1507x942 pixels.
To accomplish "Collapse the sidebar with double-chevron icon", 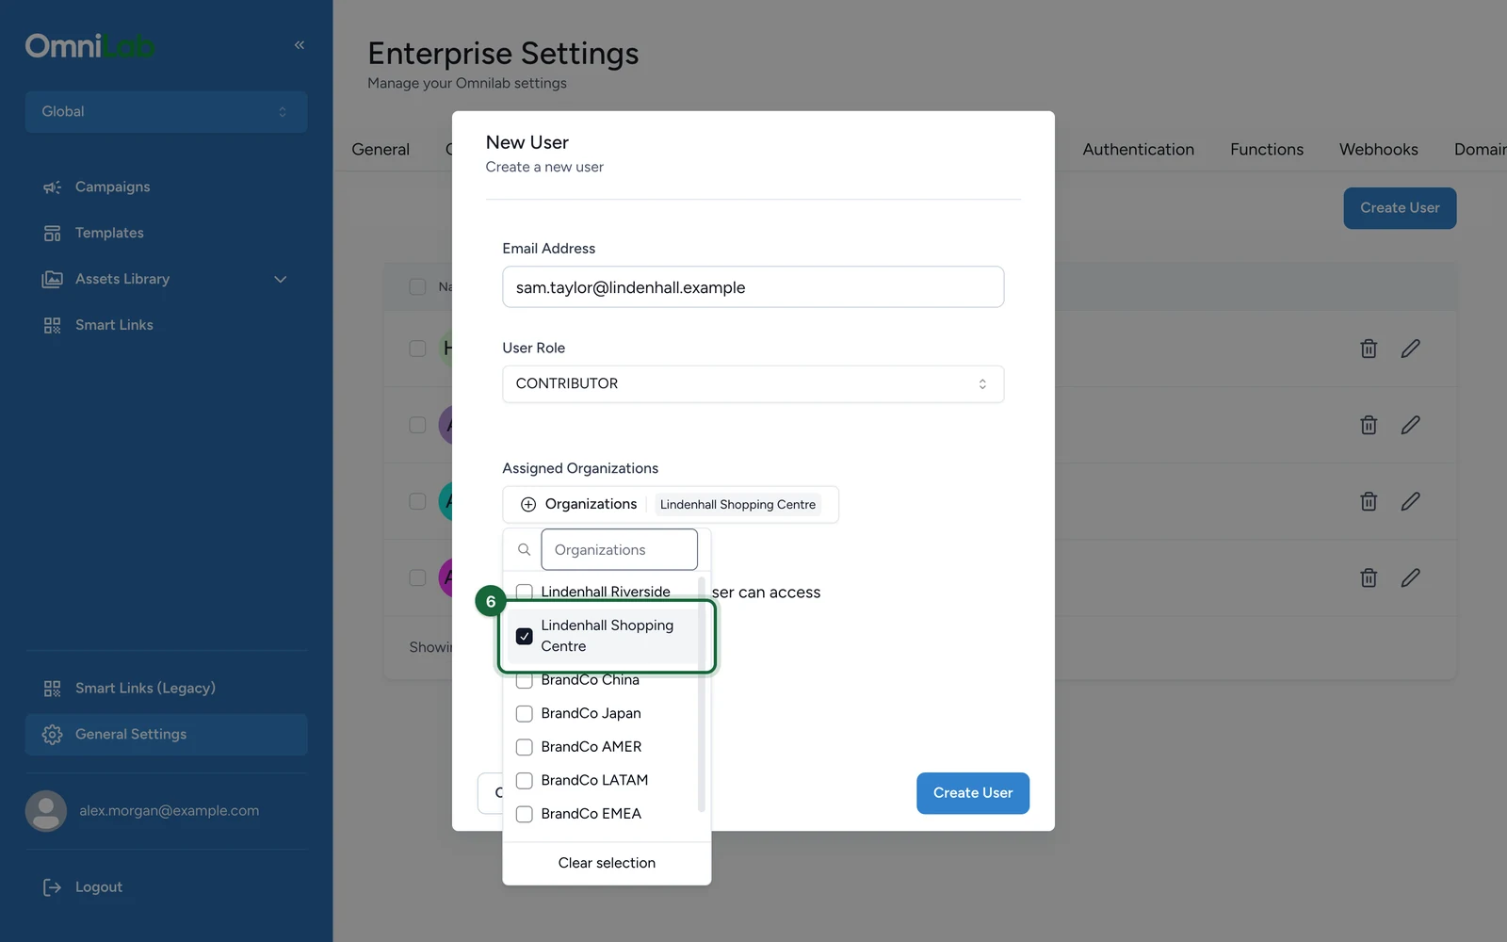I will pos(300,44).
